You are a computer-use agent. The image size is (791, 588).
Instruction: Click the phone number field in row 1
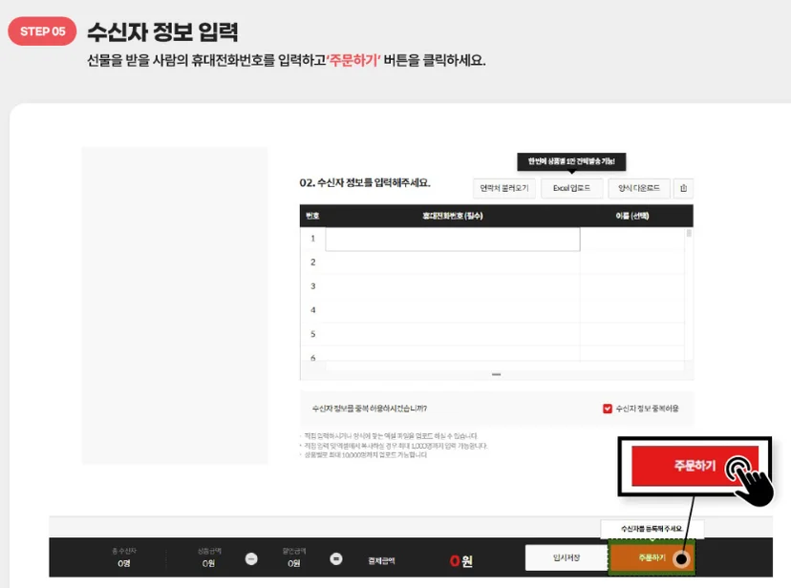click(453, 239)
